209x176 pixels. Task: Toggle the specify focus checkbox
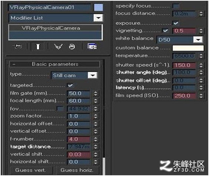pyautogui.click(x=176, y=6)
